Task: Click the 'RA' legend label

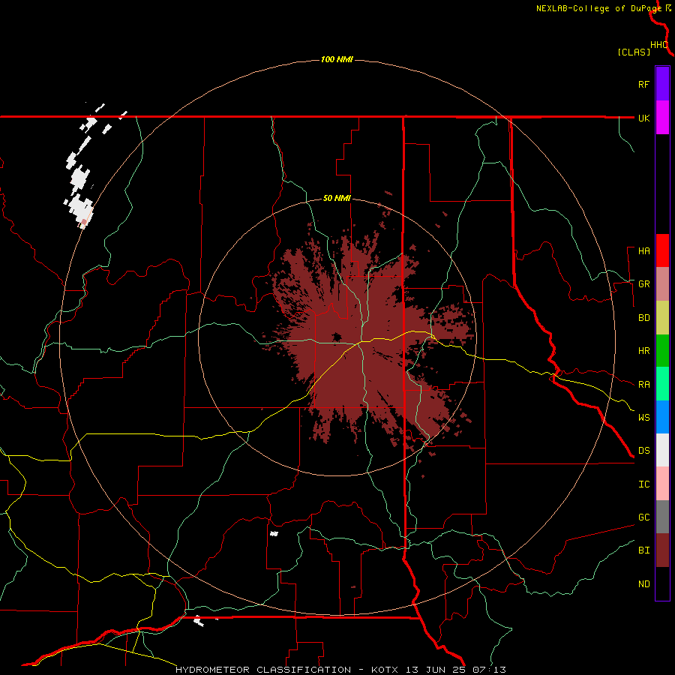Action: (643, 385)
